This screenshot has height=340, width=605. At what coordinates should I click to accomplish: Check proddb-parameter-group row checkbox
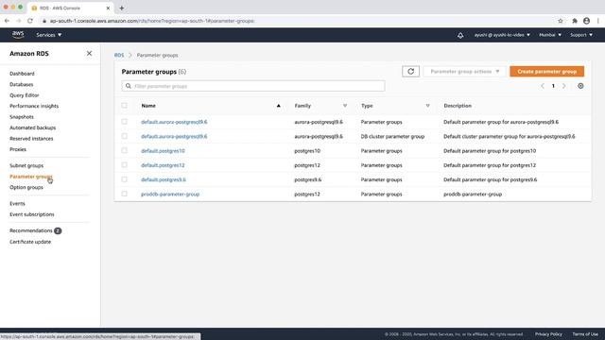tap(124, 194)
